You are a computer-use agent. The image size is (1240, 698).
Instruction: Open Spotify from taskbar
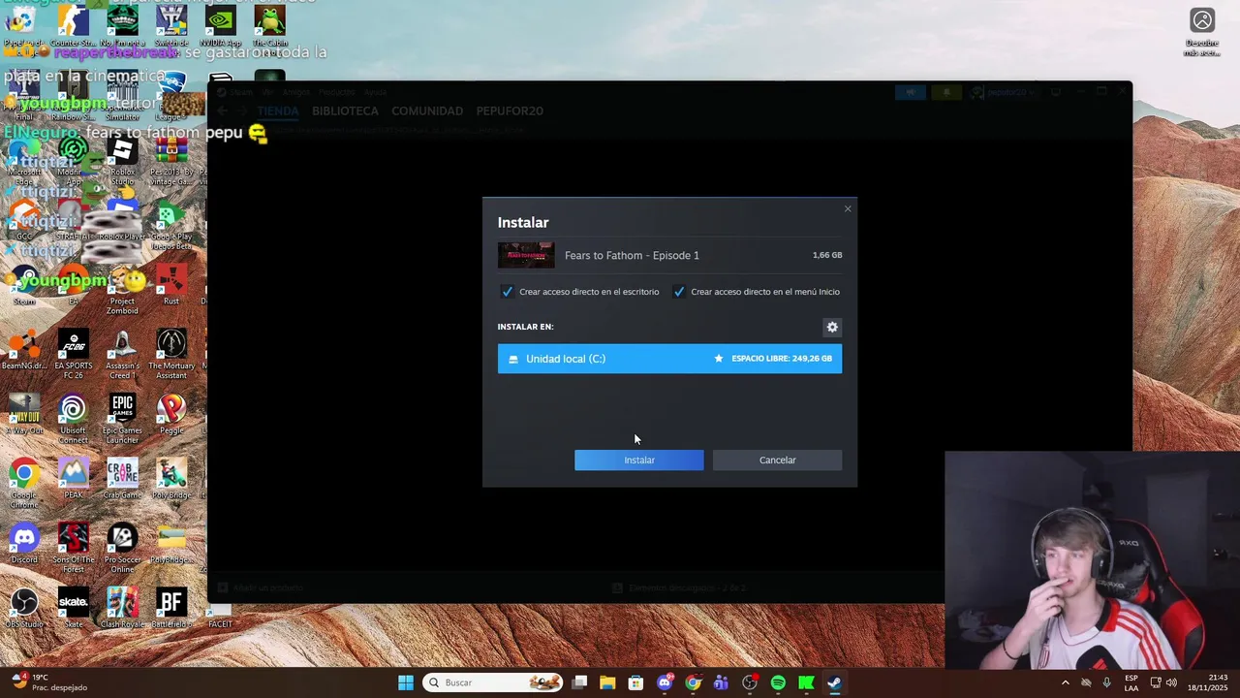point(778,682)
